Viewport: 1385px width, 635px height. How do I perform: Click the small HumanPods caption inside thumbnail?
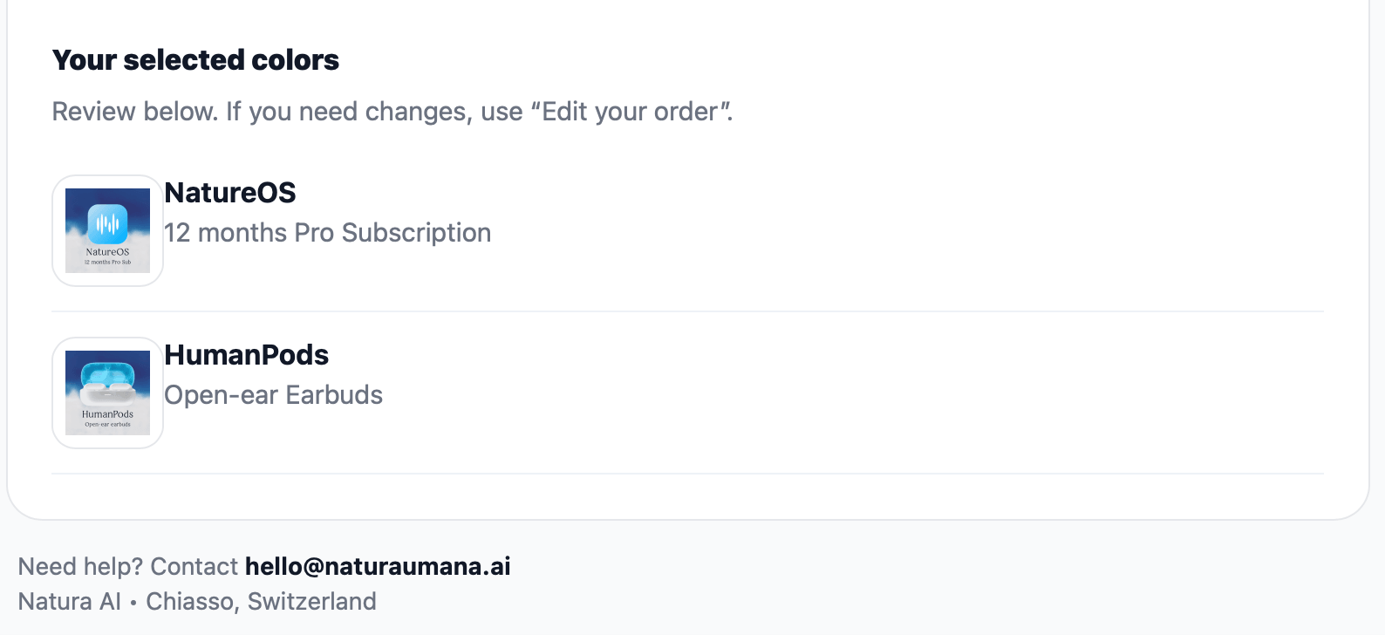tap(107, 414)
